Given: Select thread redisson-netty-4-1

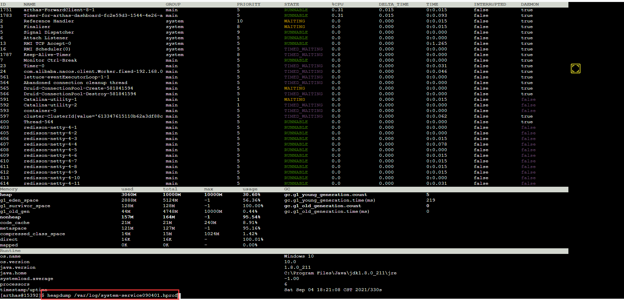Looking at the screenshot, I should click(x=50, y=127).
